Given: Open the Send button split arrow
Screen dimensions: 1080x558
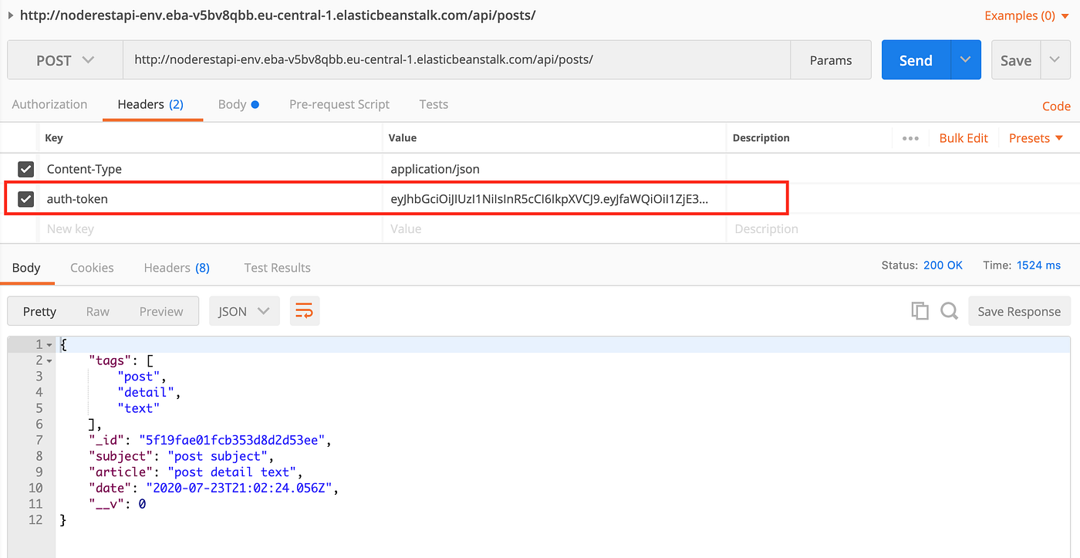Looking at the screenshot, I should (x=965, y=59).
